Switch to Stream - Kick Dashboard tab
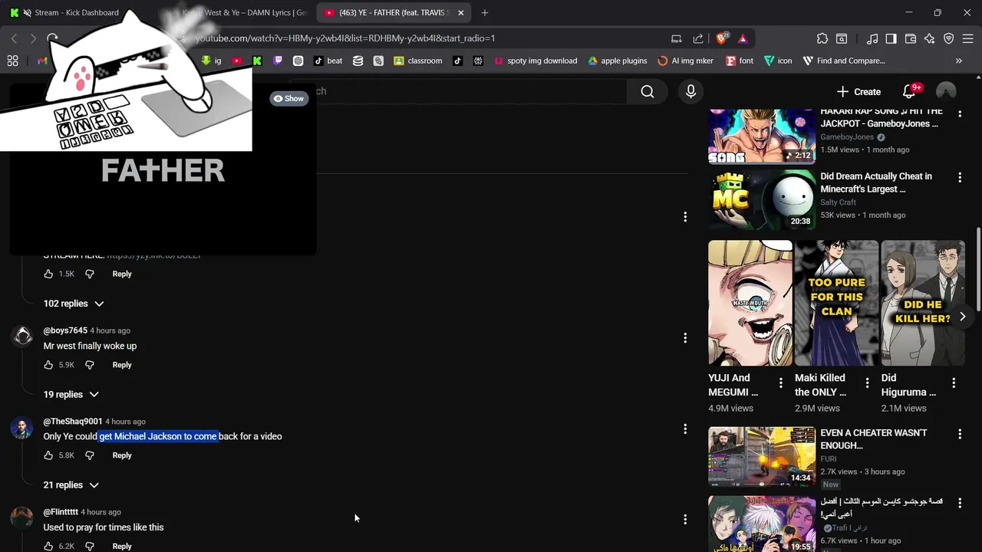This screenshot has height=552, width=982. point(71,12)
